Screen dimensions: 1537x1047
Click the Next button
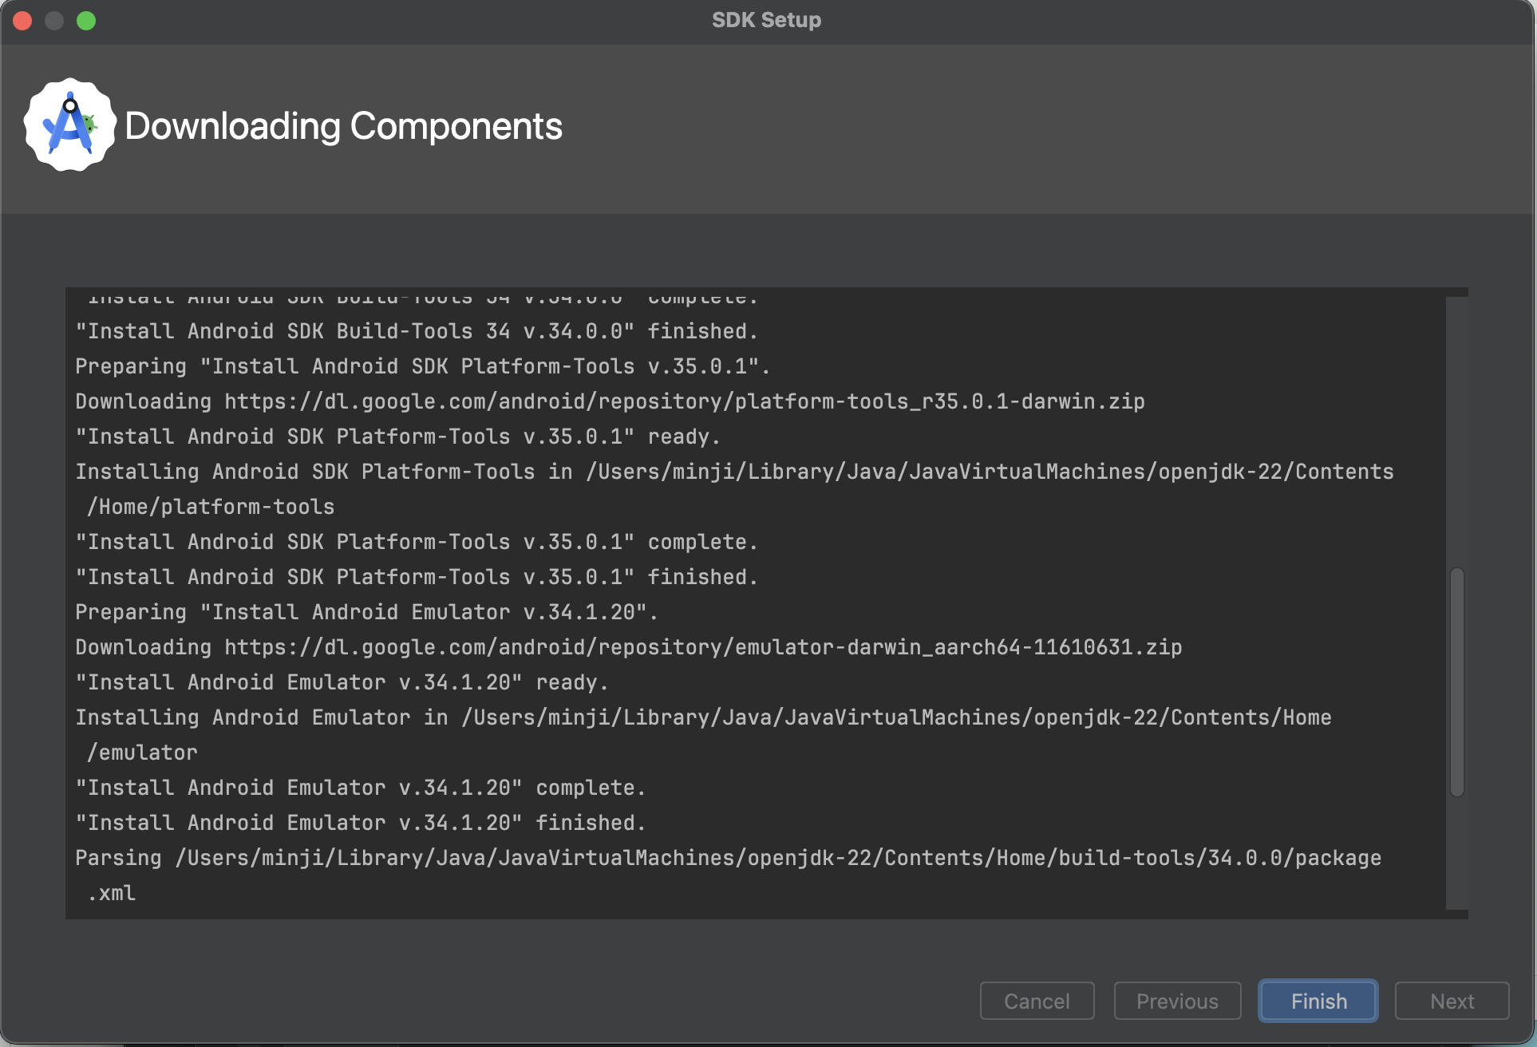click(1452, 1001)
